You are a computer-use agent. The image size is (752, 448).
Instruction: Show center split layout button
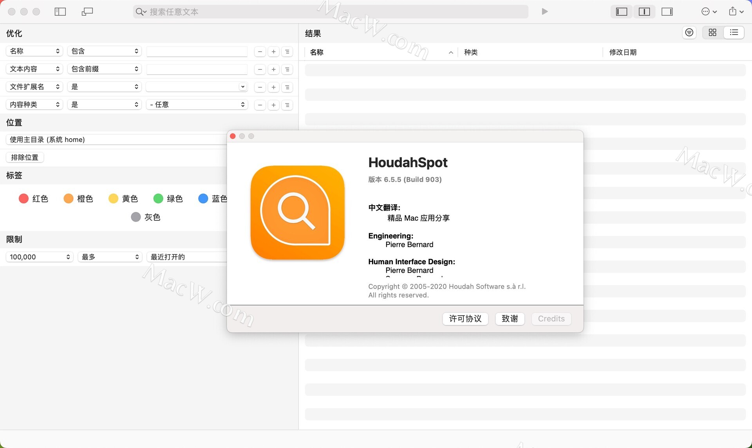644,12
